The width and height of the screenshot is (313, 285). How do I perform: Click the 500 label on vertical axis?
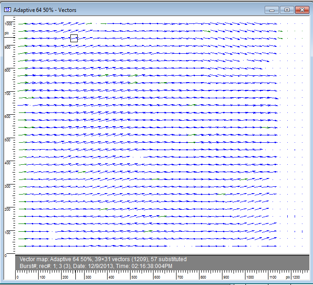point(7,140)
